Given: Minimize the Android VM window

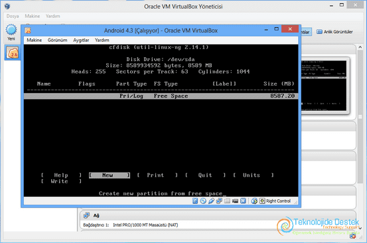Looking at the screenshot, I should click(266, 30).
